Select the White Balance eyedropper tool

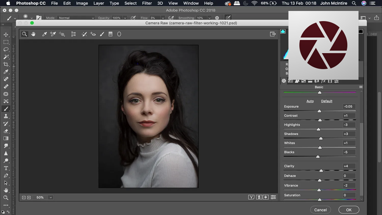pos(44,34)
